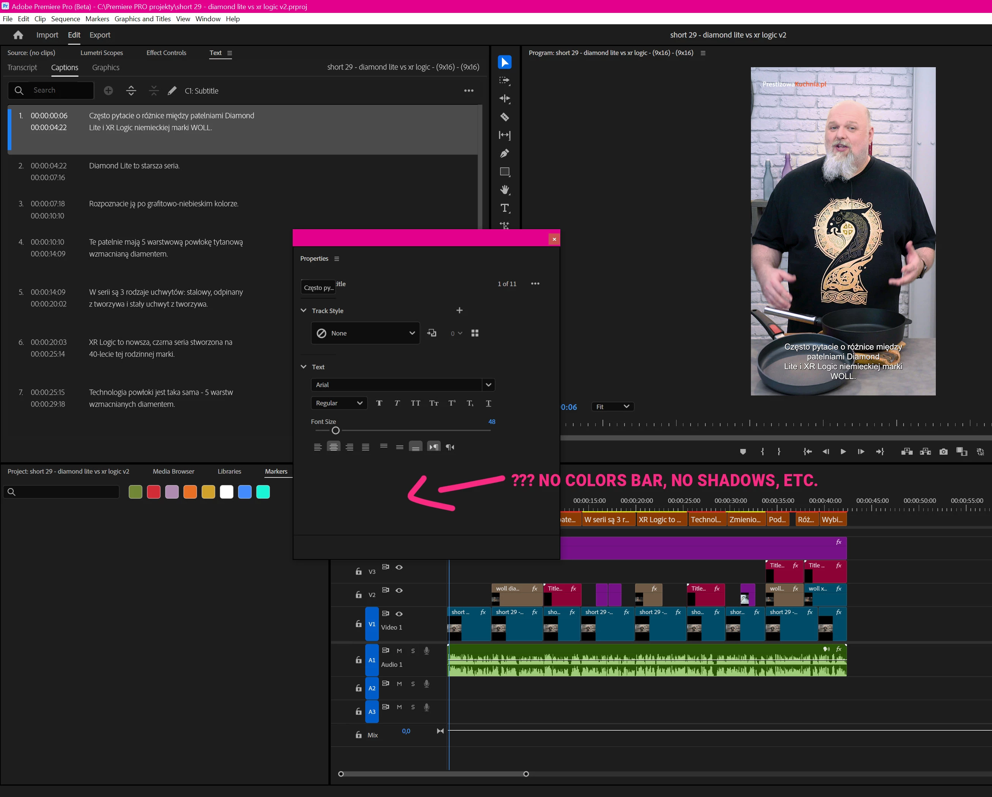The height and width of the screenshot is (797, 992).
Task: Open the Sequence menu
Action: pos(65,19)
